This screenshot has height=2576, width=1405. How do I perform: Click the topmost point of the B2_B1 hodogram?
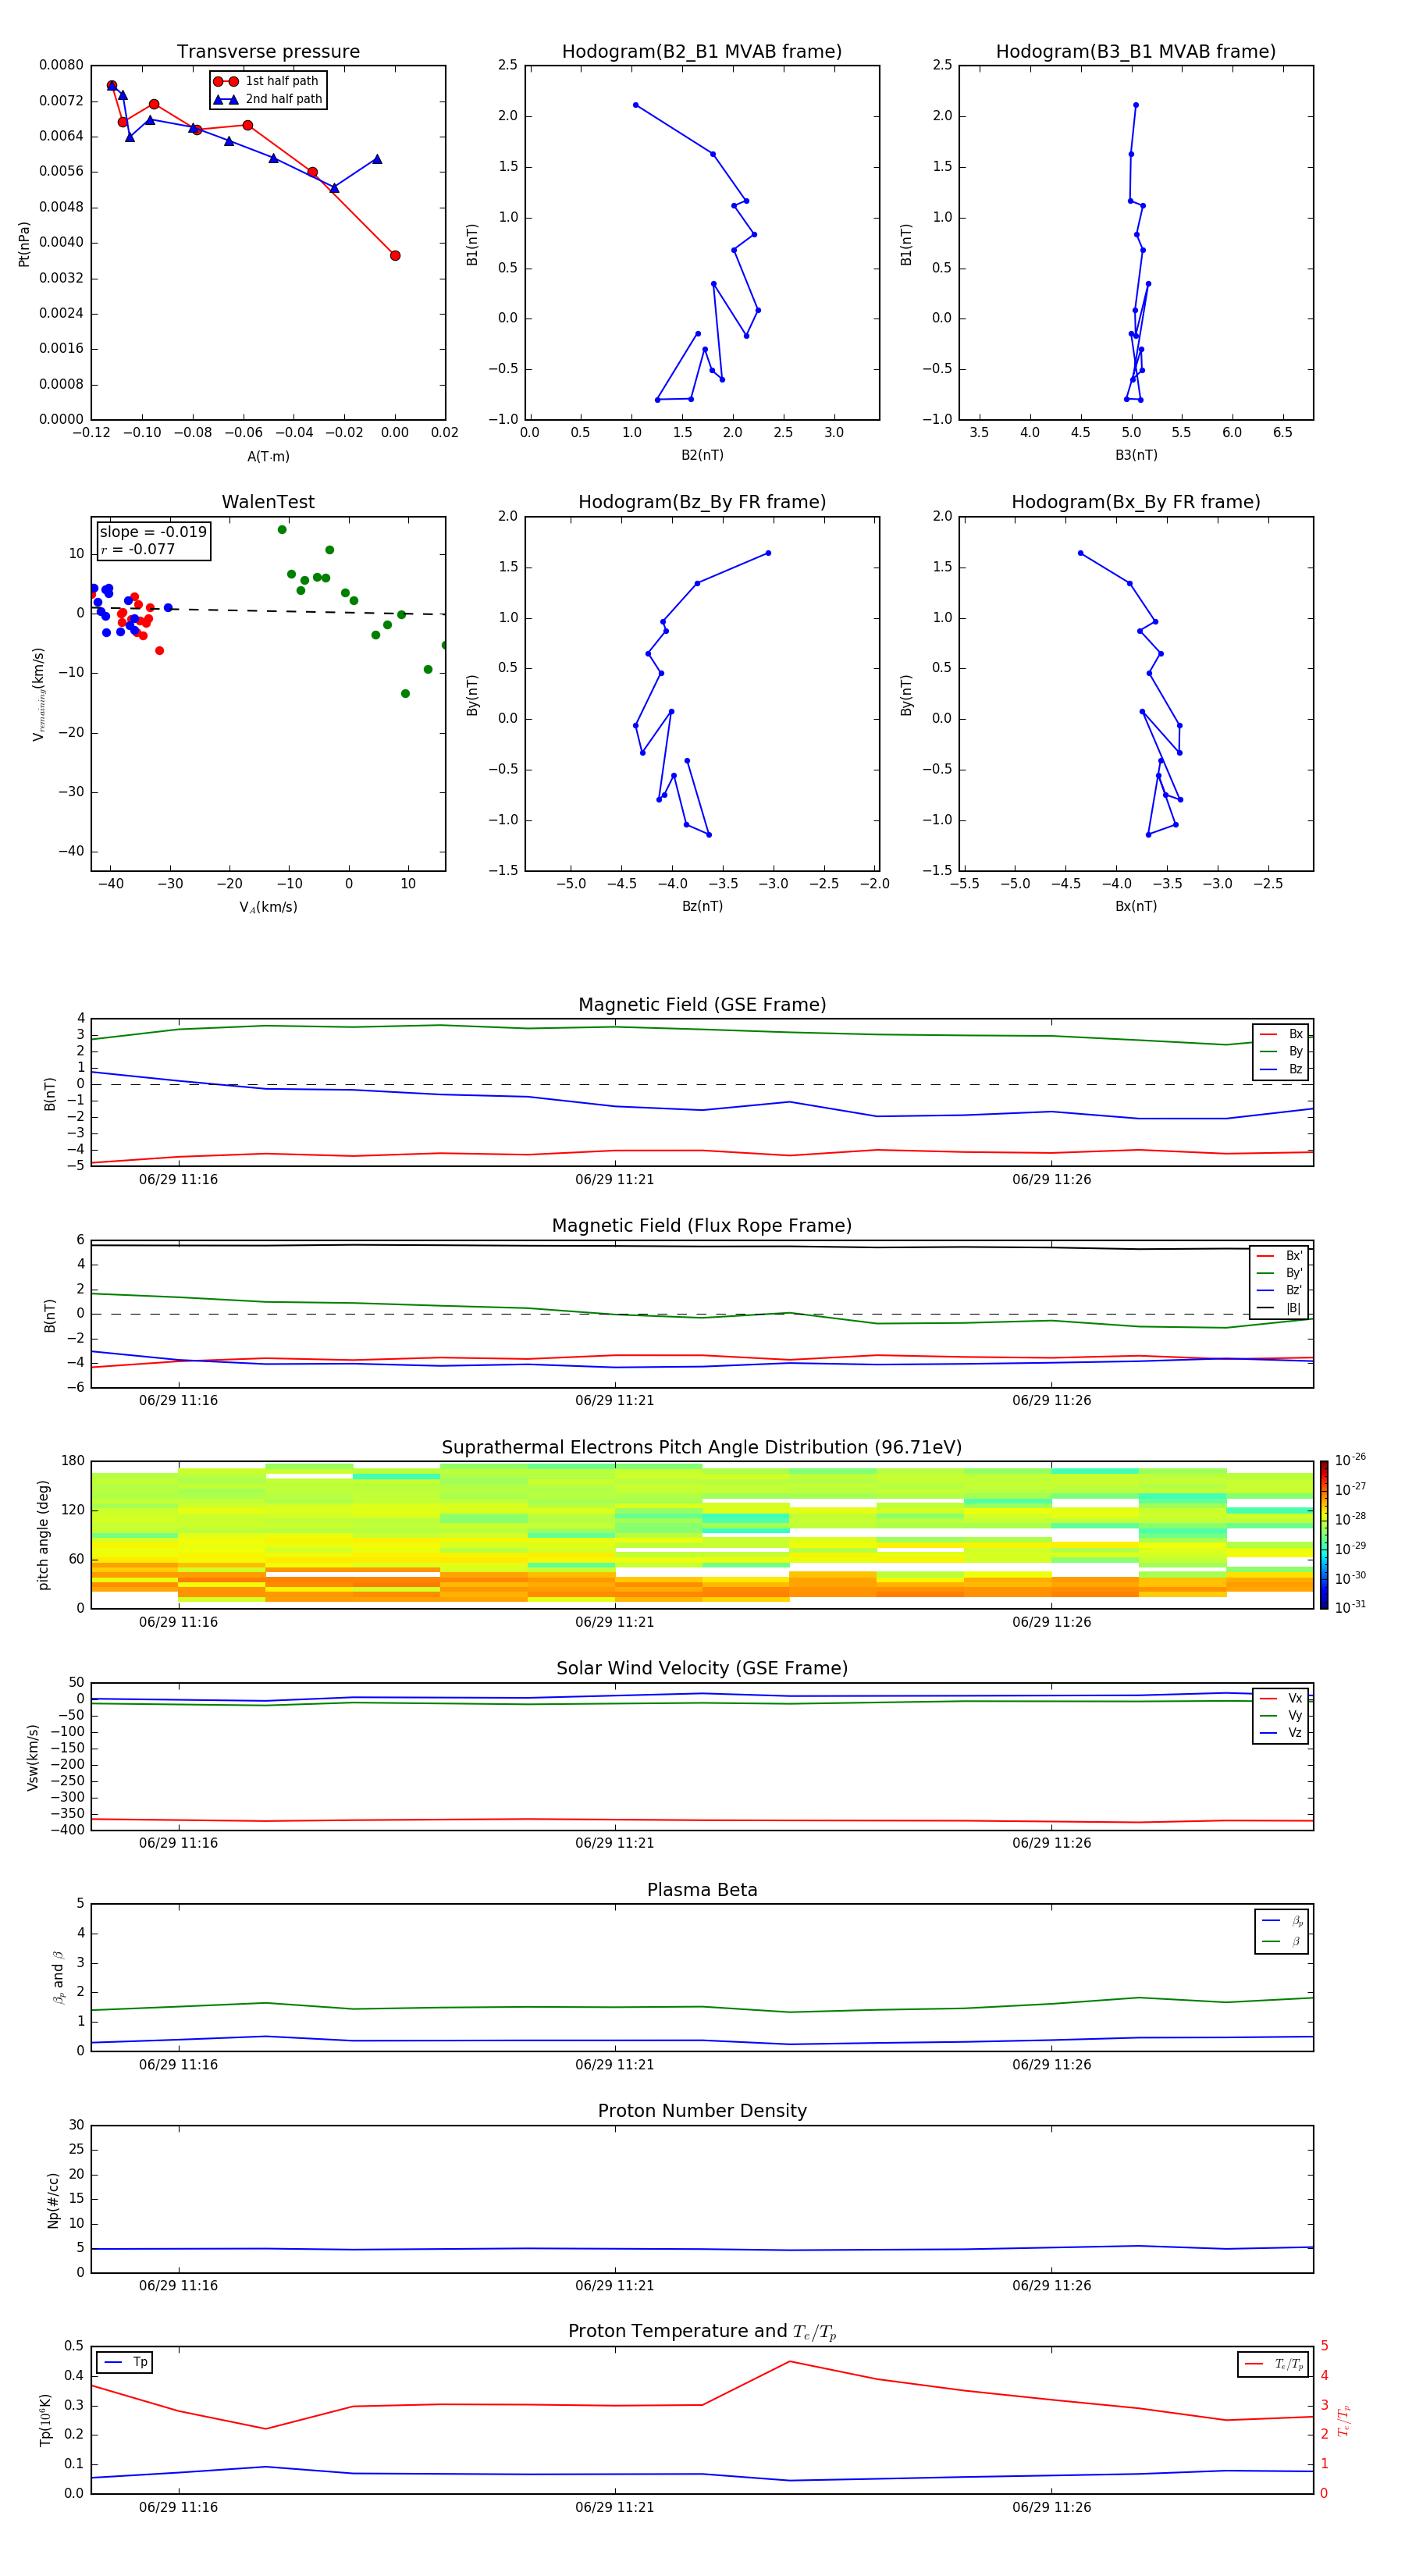636,105
